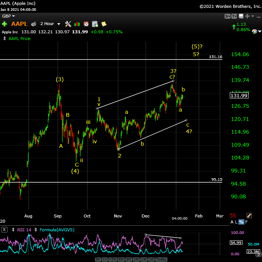Open the gray triangle window menu
This screenshot has width=262, height=262.
[253, 16]
